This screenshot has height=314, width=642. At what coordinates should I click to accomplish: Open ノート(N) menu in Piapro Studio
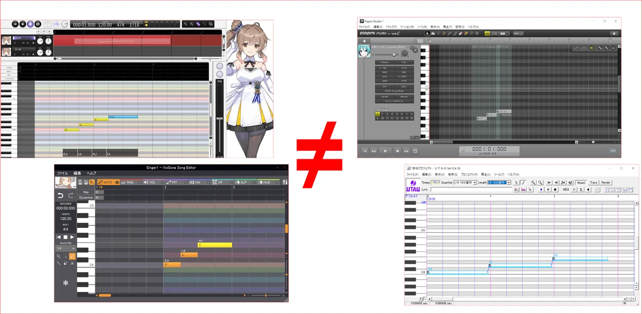[422, 27]
